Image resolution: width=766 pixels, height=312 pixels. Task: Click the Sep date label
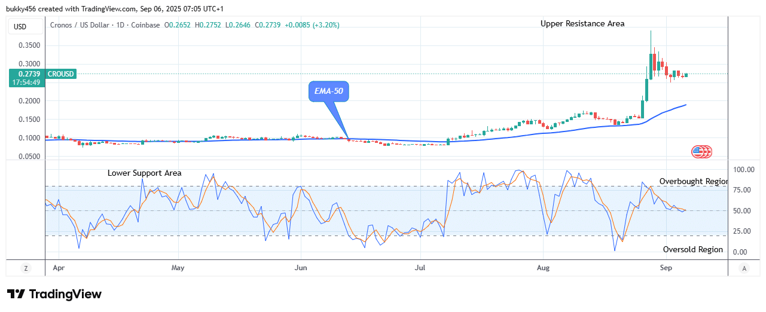pos(666,267)
